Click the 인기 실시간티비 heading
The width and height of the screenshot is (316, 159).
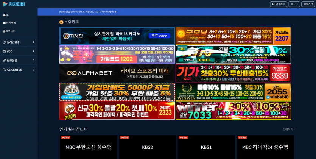[x=73, y=129]
